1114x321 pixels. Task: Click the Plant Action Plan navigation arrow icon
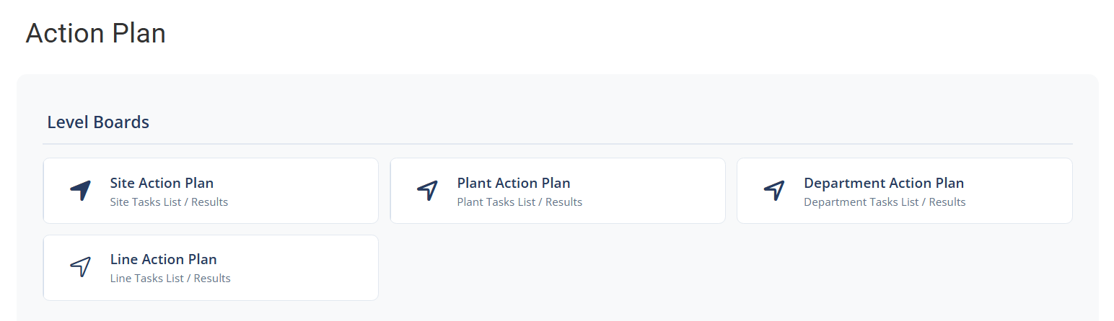coord(428,191)
